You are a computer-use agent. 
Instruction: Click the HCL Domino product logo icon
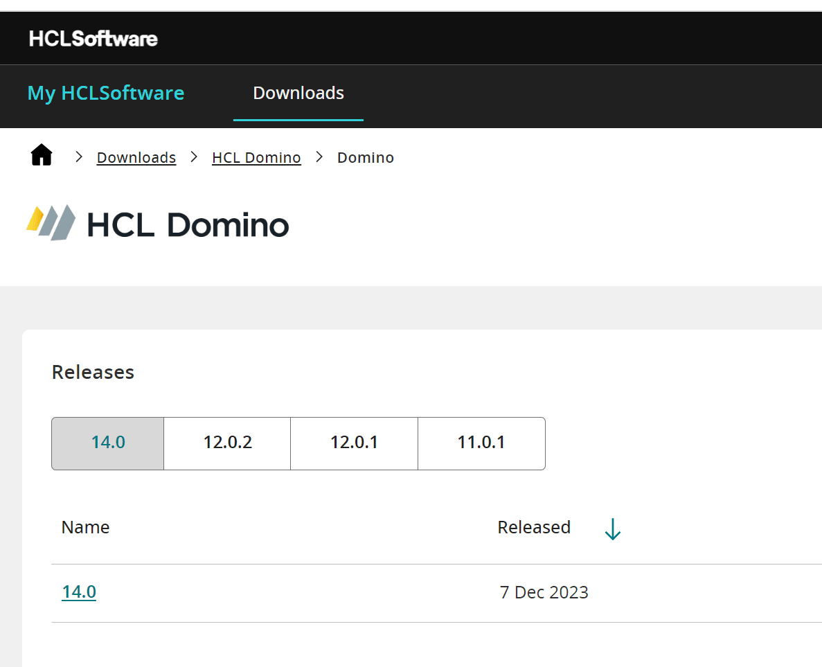(x=51, y=223)
